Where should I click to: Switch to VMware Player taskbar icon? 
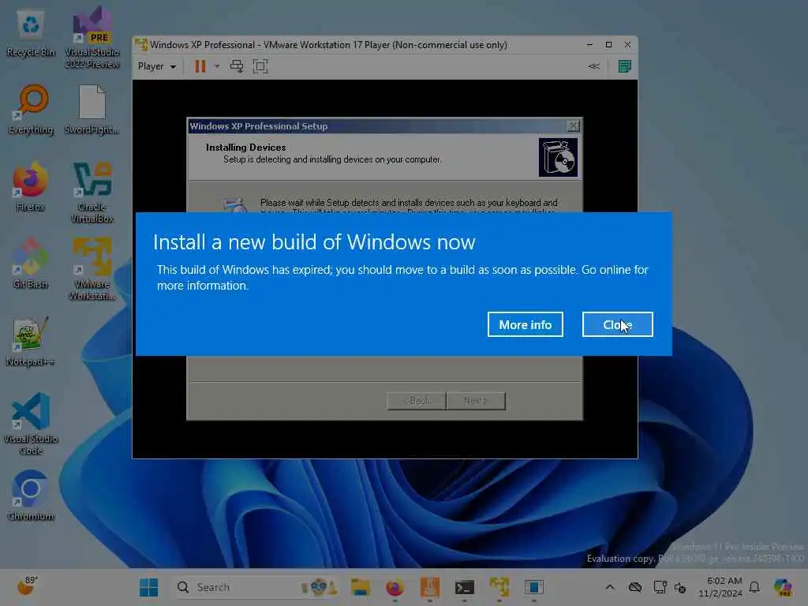coord(499,587)
